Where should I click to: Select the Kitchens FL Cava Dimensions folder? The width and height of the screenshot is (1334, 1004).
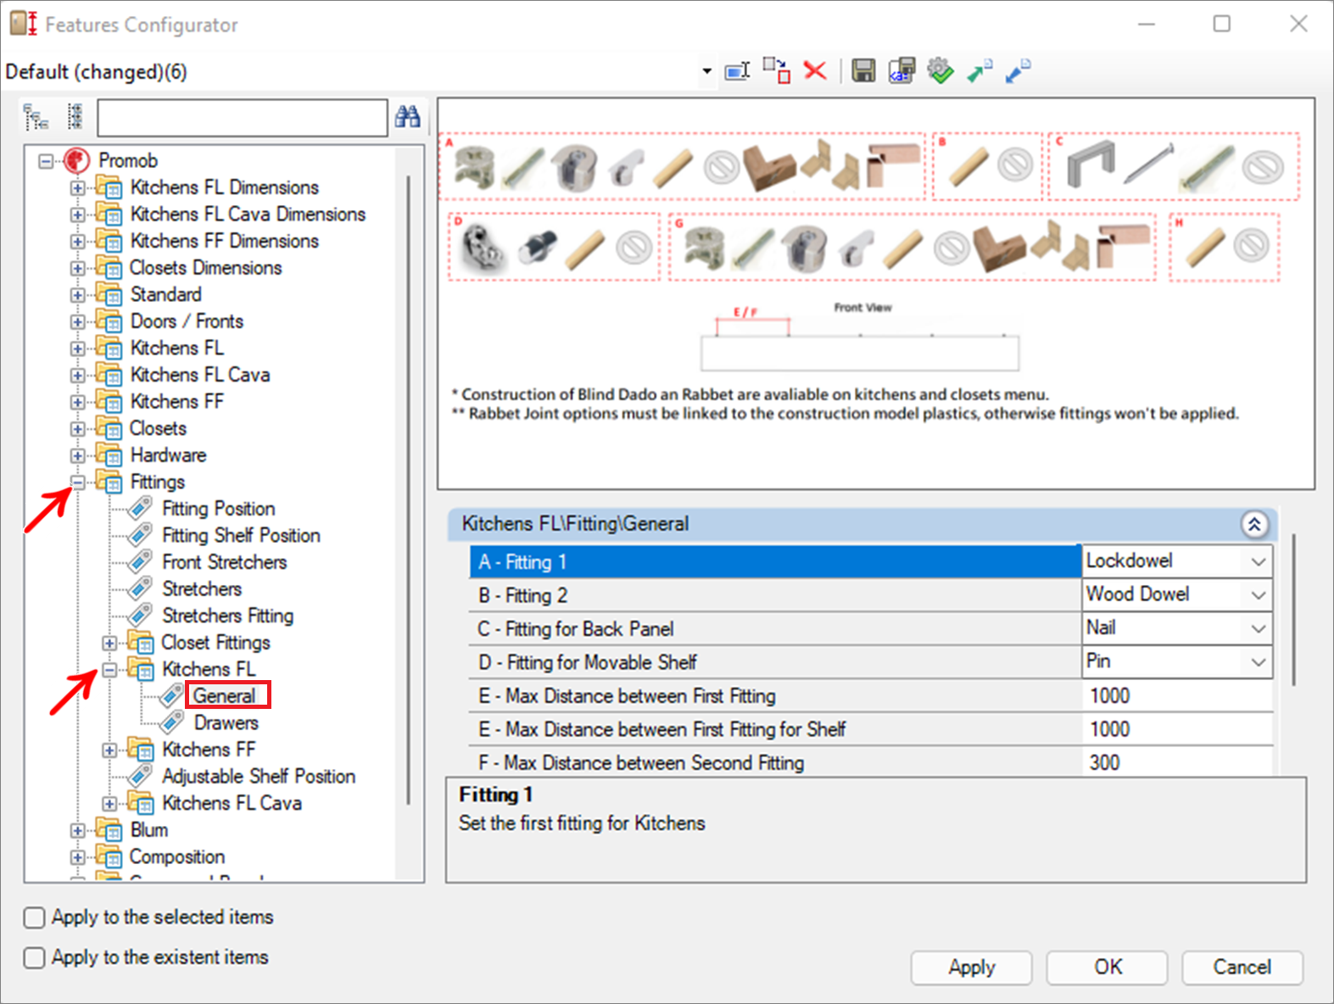(x=248, y=215)
